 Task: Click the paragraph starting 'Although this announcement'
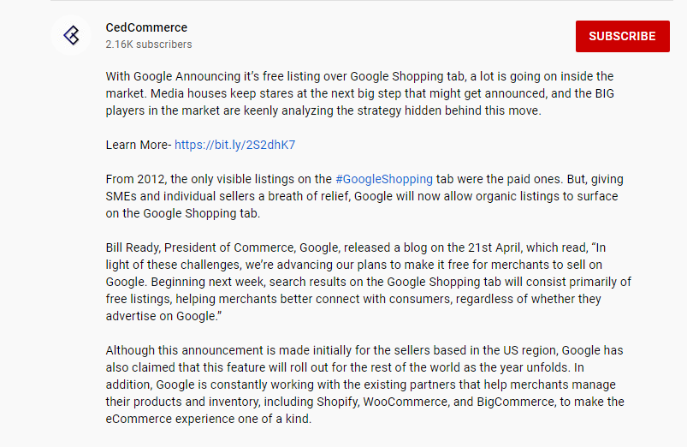pyautogui.click(x=365, y=384)
